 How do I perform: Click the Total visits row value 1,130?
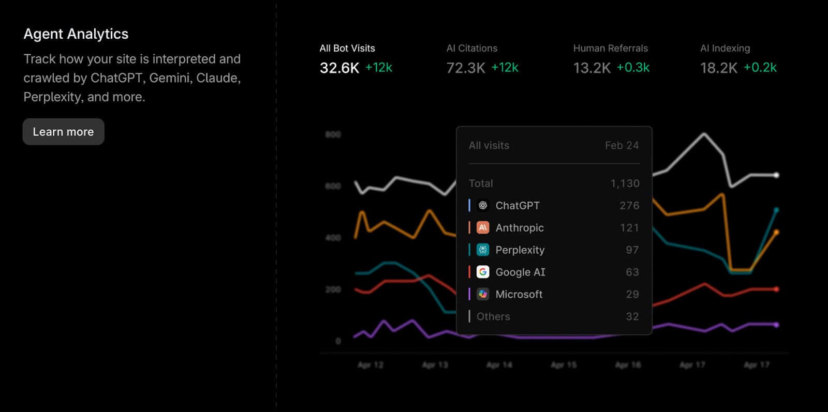coord(625,184)
